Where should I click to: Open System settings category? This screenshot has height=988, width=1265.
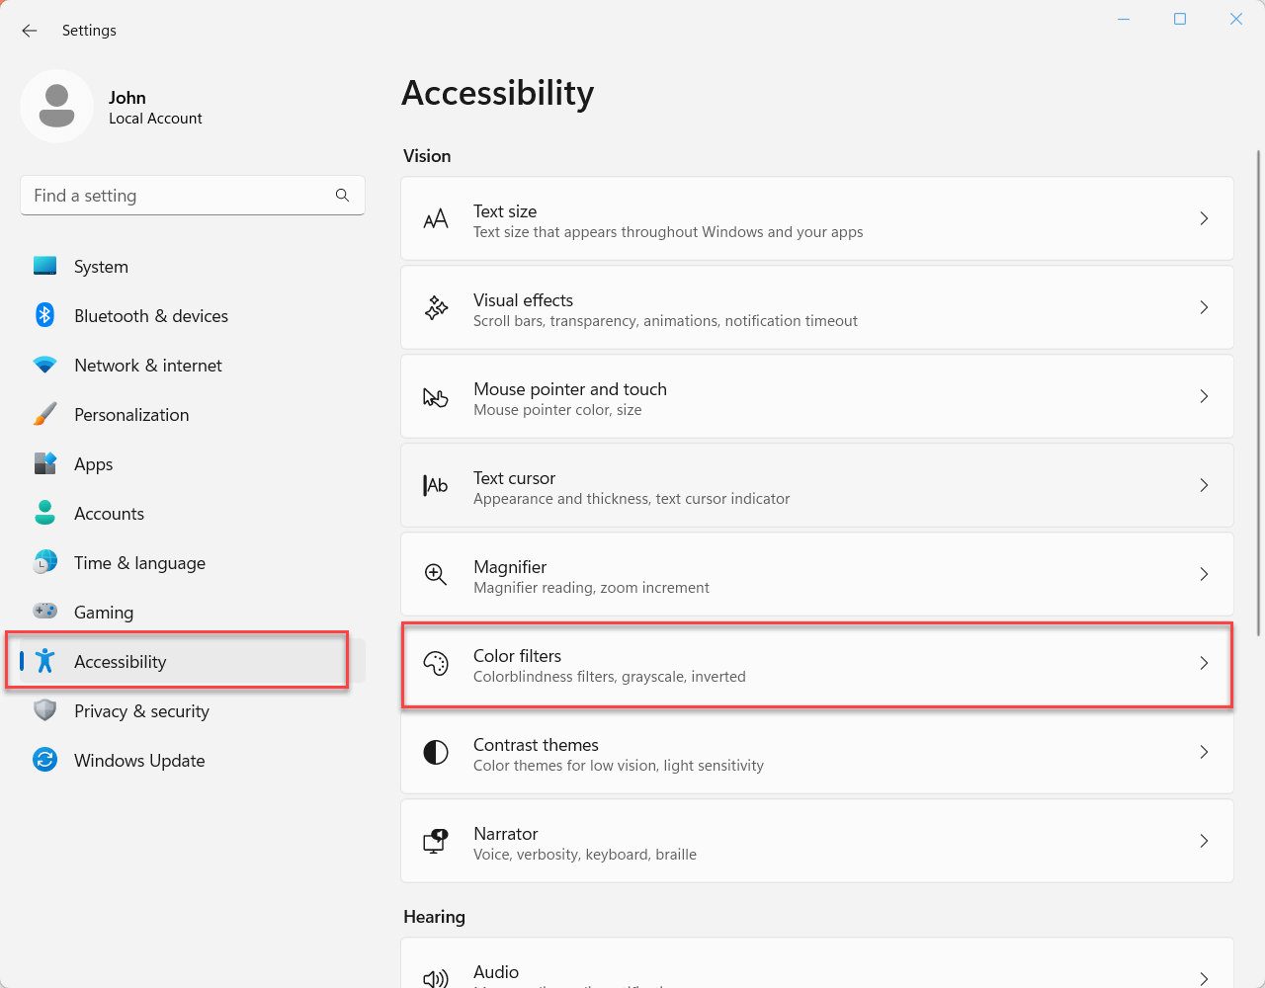pos(193,266)
